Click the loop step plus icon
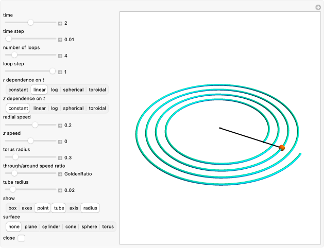The image size is (324, 248). 60,72
